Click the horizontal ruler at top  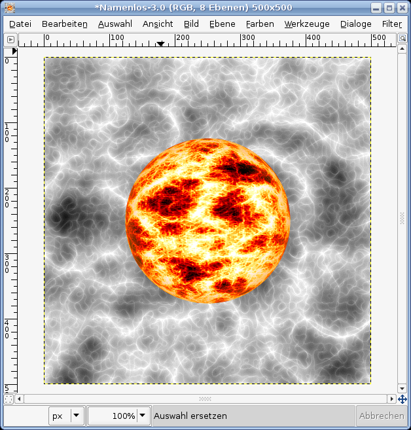(207, 40)
